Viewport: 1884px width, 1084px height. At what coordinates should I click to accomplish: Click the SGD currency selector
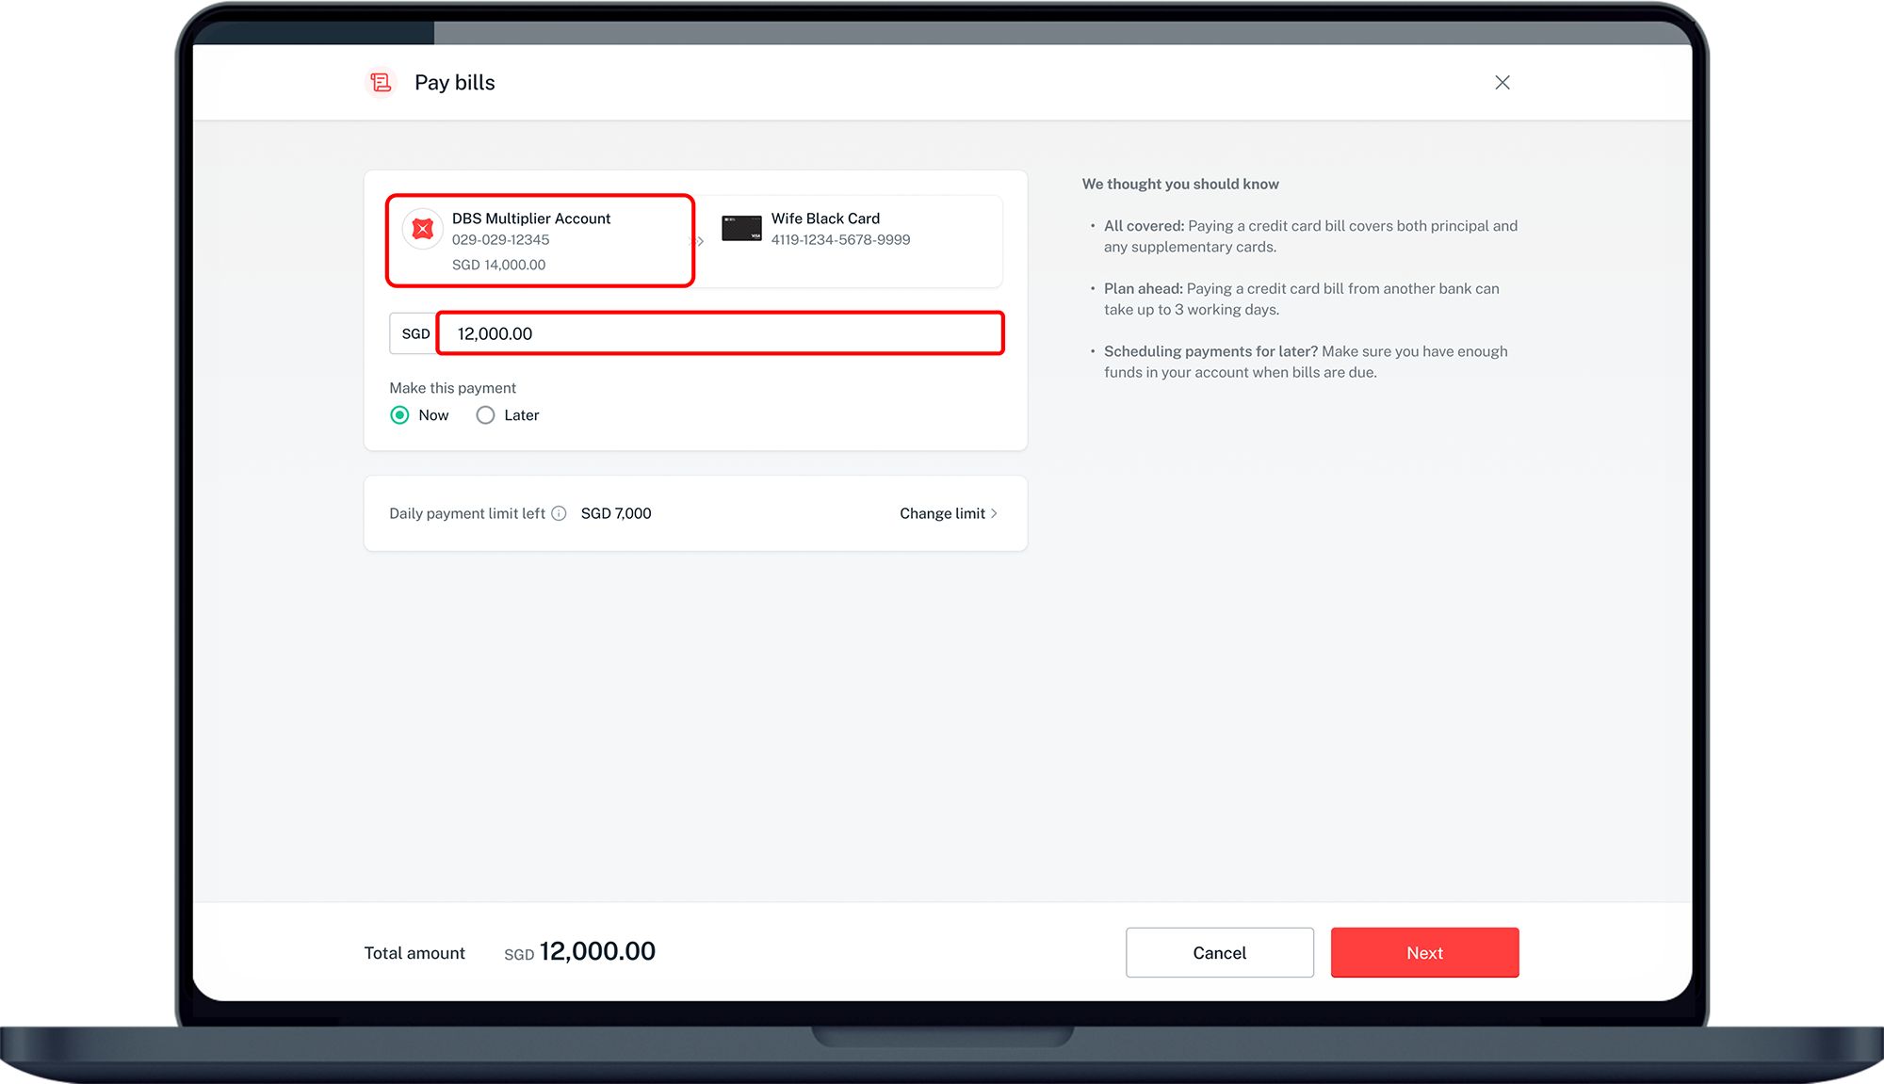point(414,333)
